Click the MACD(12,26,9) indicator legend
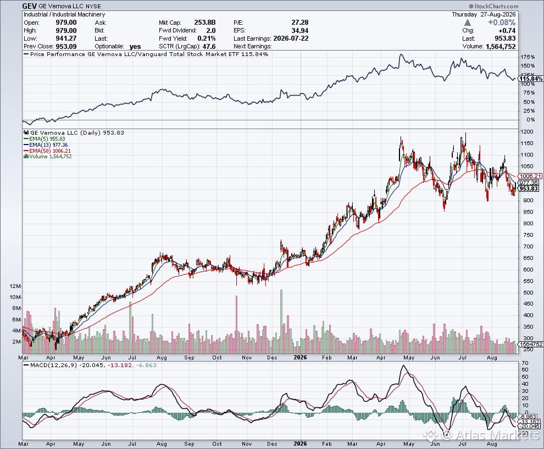Image resolution: width=544 pixels, height=449 pixels. (90, 365)
